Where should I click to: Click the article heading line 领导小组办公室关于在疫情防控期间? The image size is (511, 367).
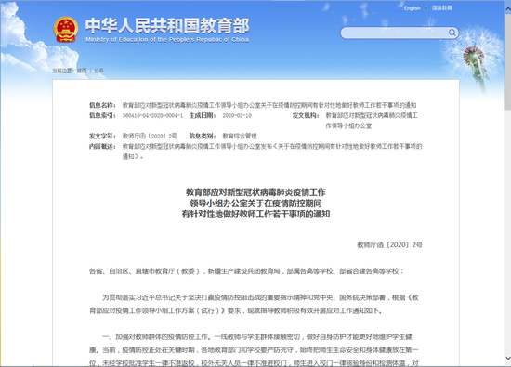click(x=255, y=203)
